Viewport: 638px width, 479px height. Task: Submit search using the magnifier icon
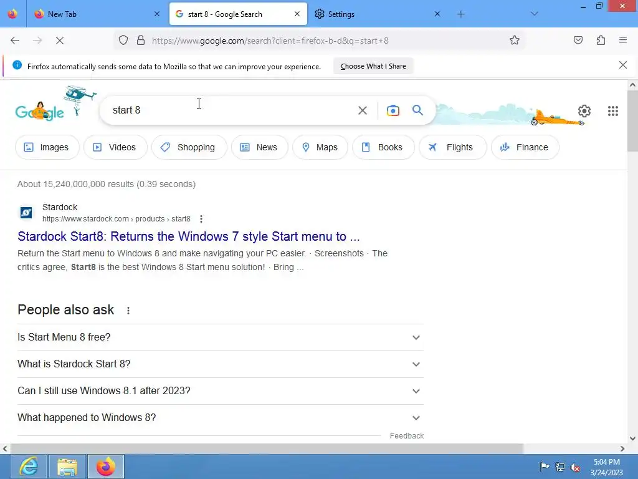click(x=417, y=110)
